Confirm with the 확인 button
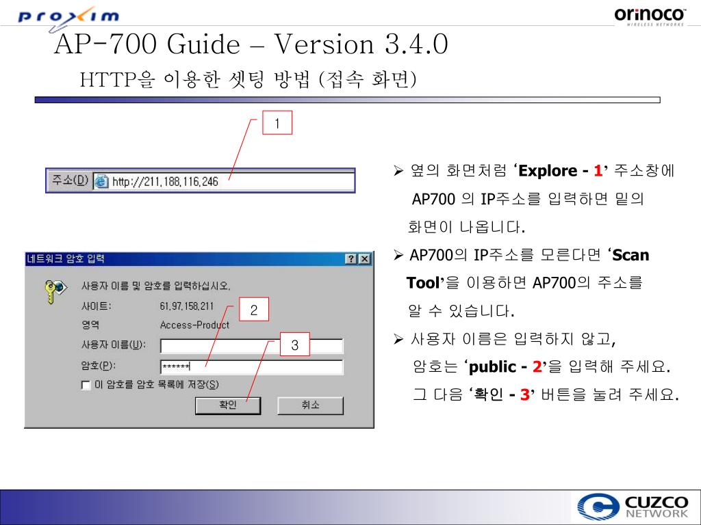Screen dimensions: 701x525 (x=227, y=405)
